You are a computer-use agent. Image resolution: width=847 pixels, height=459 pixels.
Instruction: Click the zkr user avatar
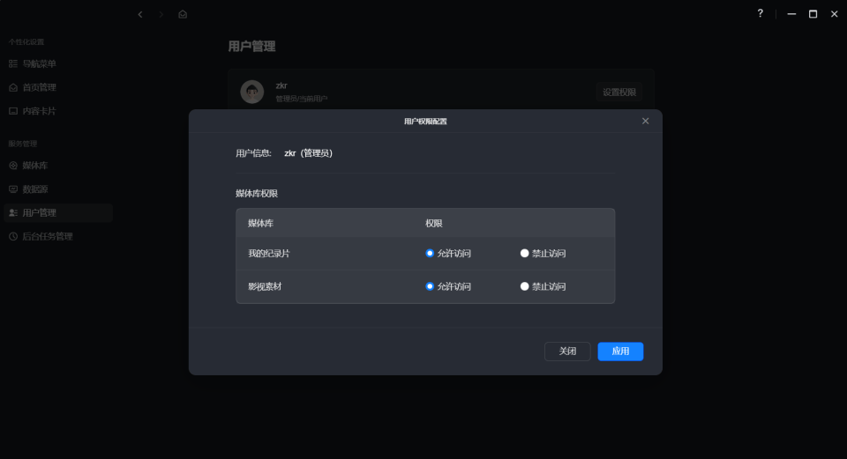click(x=251, y=92)
